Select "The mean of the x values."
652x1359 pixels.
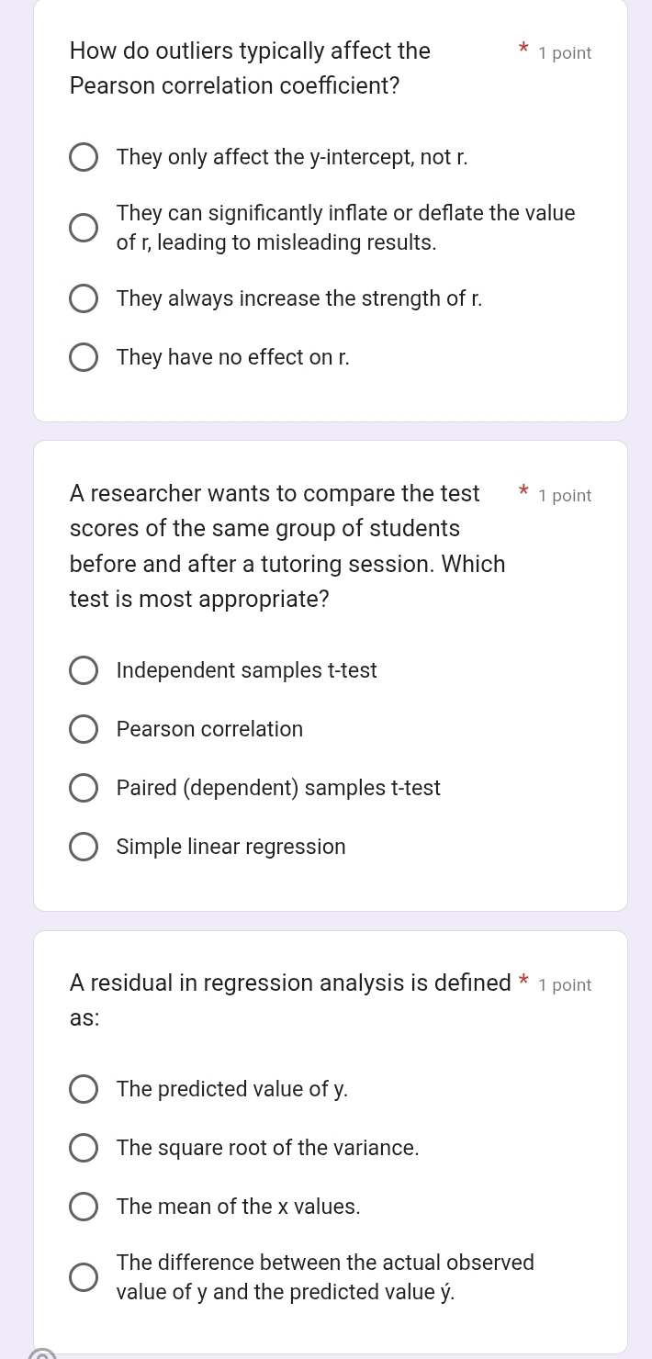point(84,1207)
